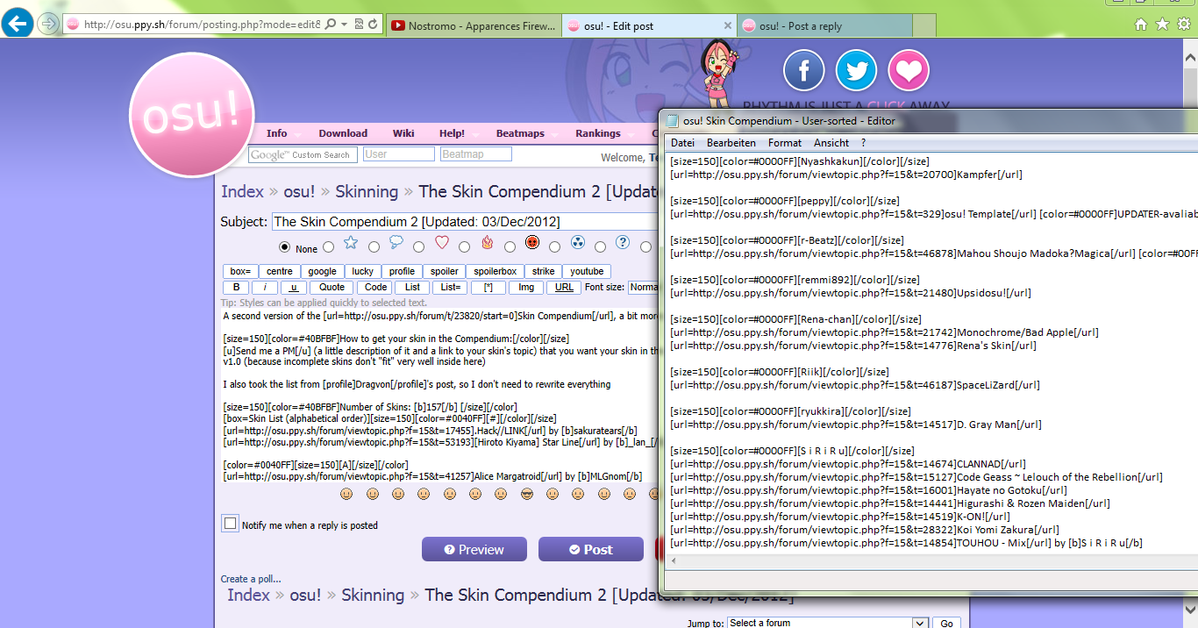Open the Info navigation dropdown

[277, 133]
